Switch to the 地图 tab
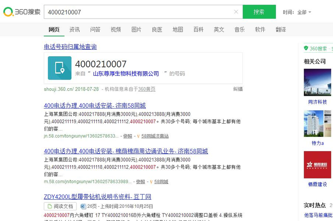Screen dimensions: 333x221 click(x=178, y=30)
